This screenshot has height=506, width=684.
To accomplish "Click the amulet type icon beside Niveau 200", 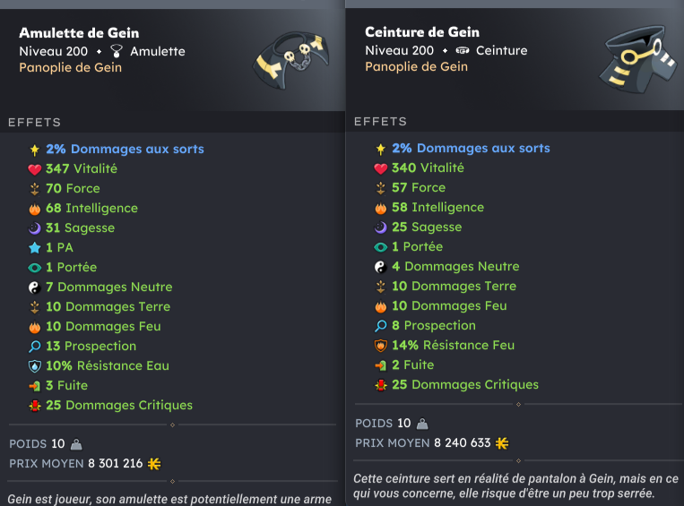I will click(x=116, y=51).
